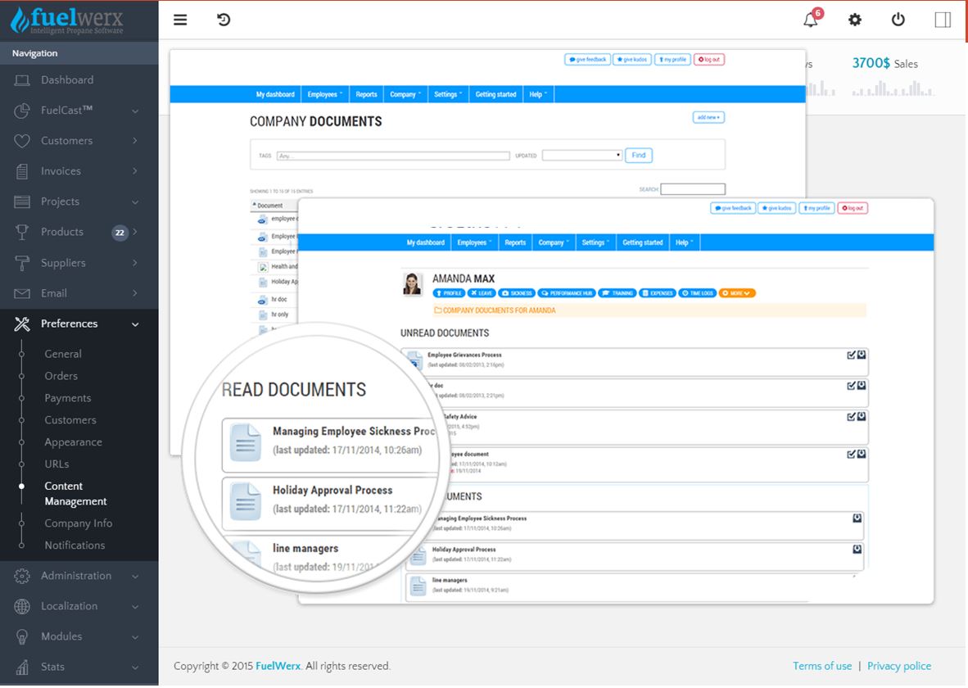Open the Privacy police link
The height and width of the screenshot is (688, 968).
(x=899, y=665)
